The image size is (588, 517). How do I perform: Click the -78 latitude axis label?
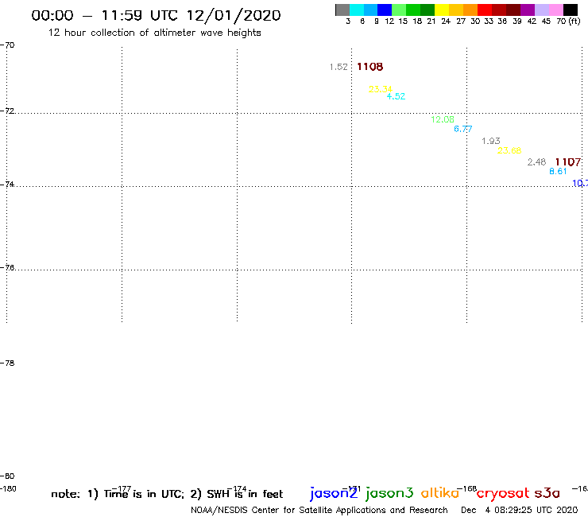(7, 363)
